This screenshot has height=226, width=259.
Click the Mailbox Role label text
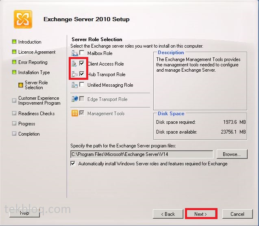click(100, 53)
